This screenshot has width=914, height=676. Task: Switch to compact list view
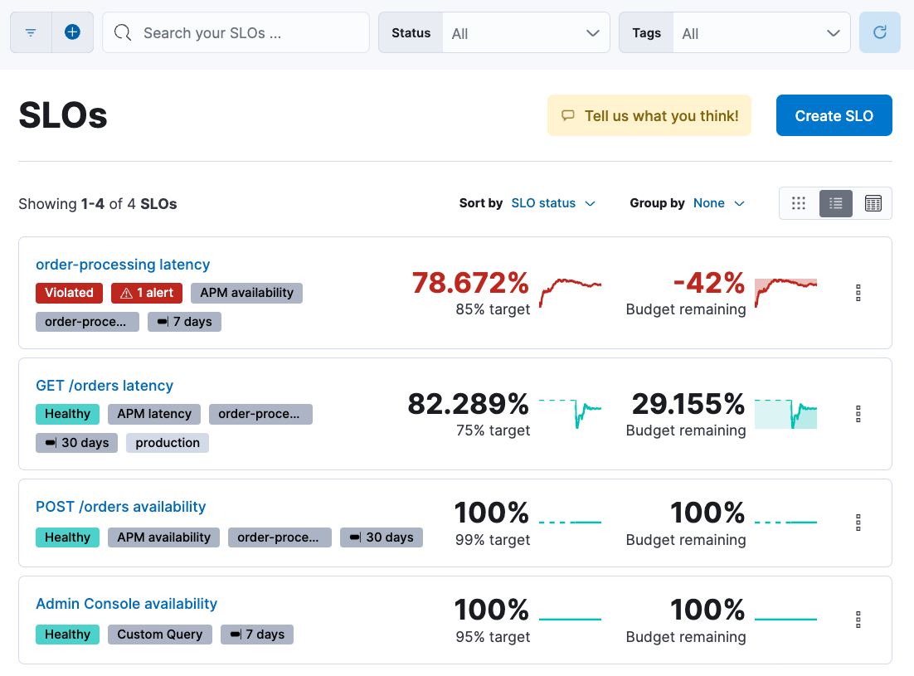coord(835,203)
